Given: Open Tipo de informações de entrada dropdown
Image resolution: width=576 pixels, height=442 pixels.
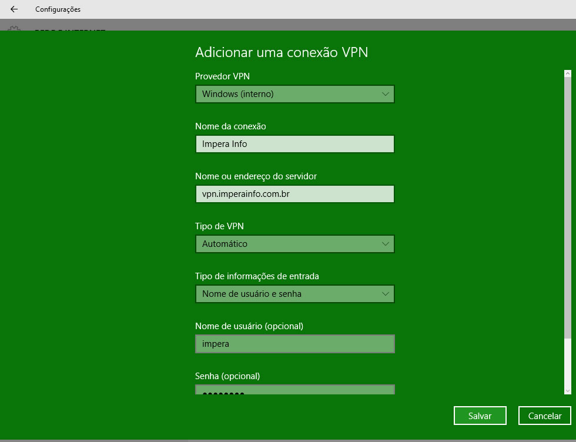Looking at the screenshot, I should [294, 294].
